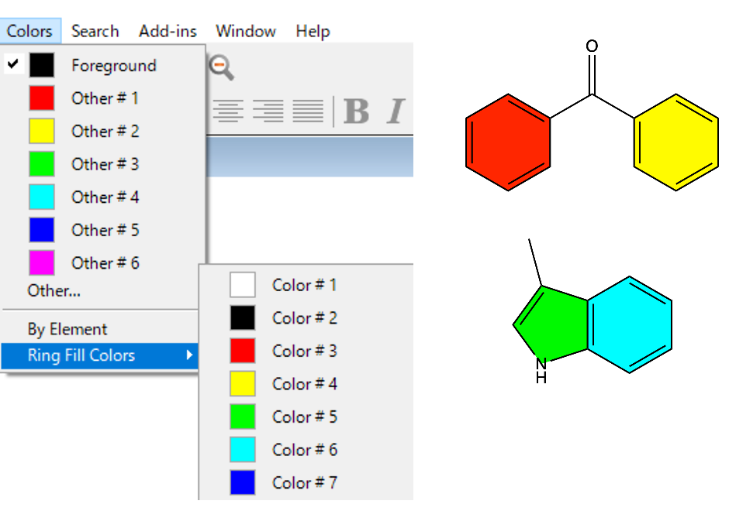Open the Search menu
Viewport: 729px width, 511px height.
95,30
